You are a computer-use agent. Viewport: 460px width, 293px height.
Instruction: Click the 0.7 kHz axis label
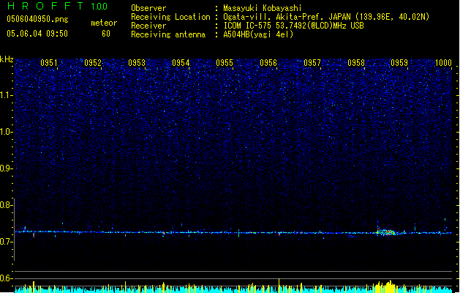click(x=7, y=242)
